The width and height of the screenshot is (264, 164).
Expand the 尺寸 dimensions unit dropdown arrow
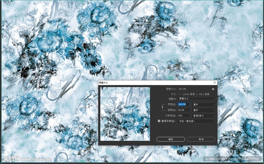[180, 94]
